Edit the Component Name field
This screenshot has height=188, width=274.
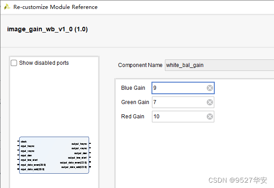[x=218, y=65]
